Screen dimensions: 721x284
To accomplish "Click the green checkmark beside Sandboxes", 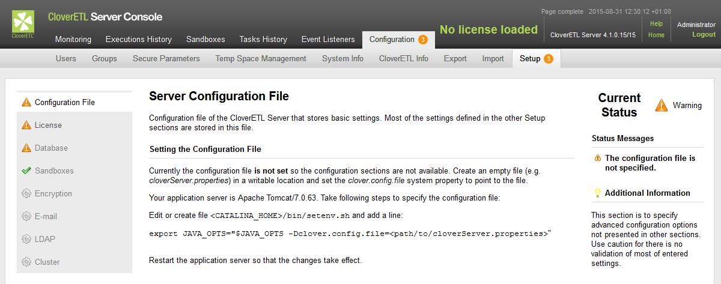I will click(26, 171).
